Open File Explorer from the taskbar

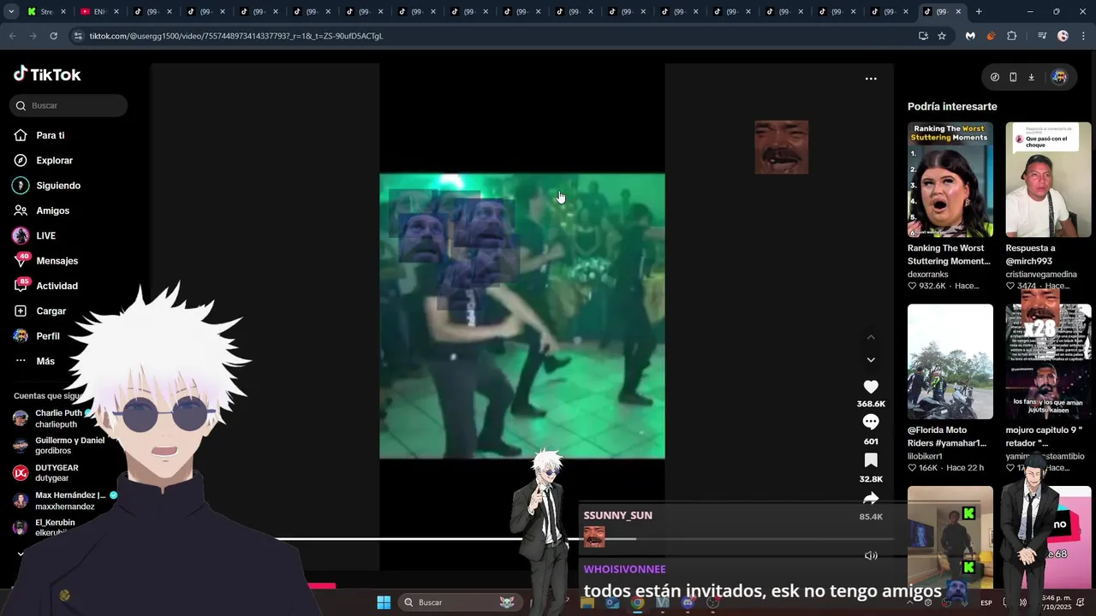point(587,602)
